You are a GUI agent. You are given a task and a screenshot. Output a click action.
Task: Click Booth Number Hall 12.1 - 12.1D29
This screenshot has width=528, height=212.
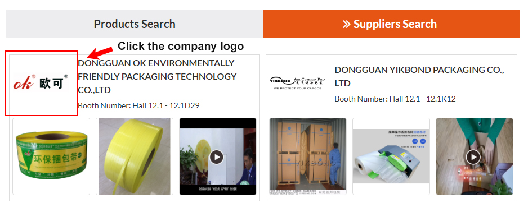pos(138,105)
